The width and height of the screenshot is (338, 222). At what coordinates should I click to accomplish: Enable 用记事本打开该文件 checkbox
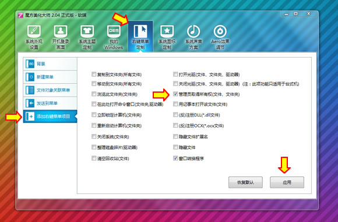(175, 104)
